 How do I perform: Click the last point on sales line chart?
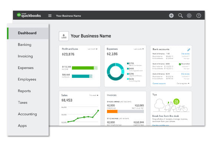pyautogui.click(x=98, y=111)
